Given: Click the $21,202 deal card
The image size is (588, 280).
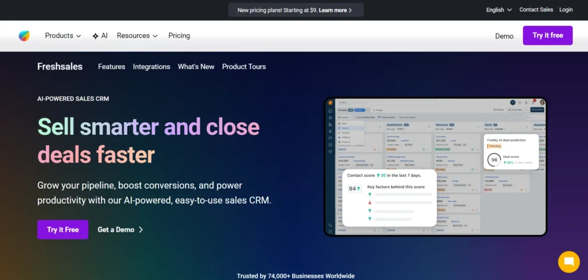Looking at the screenshot, I should 457,143.
